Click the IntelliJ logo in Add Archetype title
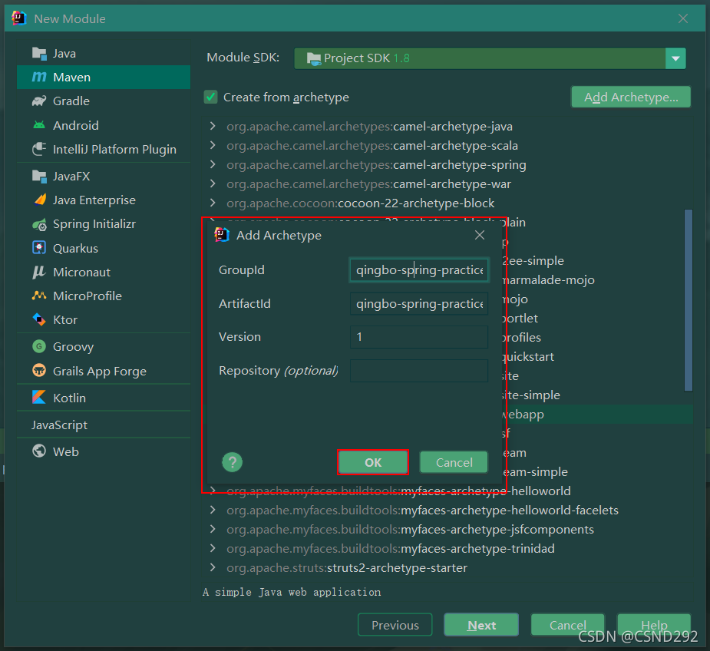This screenshot has height=651, width=710. [x=222, y=235]
